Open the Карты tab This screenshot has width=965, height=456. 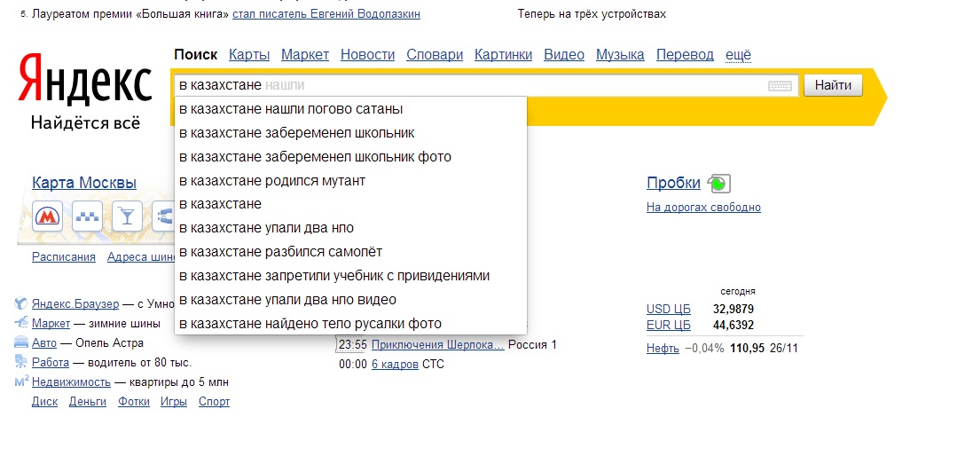pyautogui.click(x=249, y=55)
